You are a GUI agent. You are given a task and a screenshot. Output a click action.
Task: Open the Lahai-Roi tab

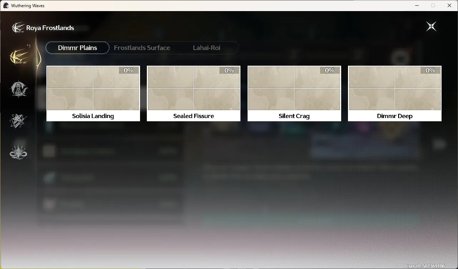(206, 48)
